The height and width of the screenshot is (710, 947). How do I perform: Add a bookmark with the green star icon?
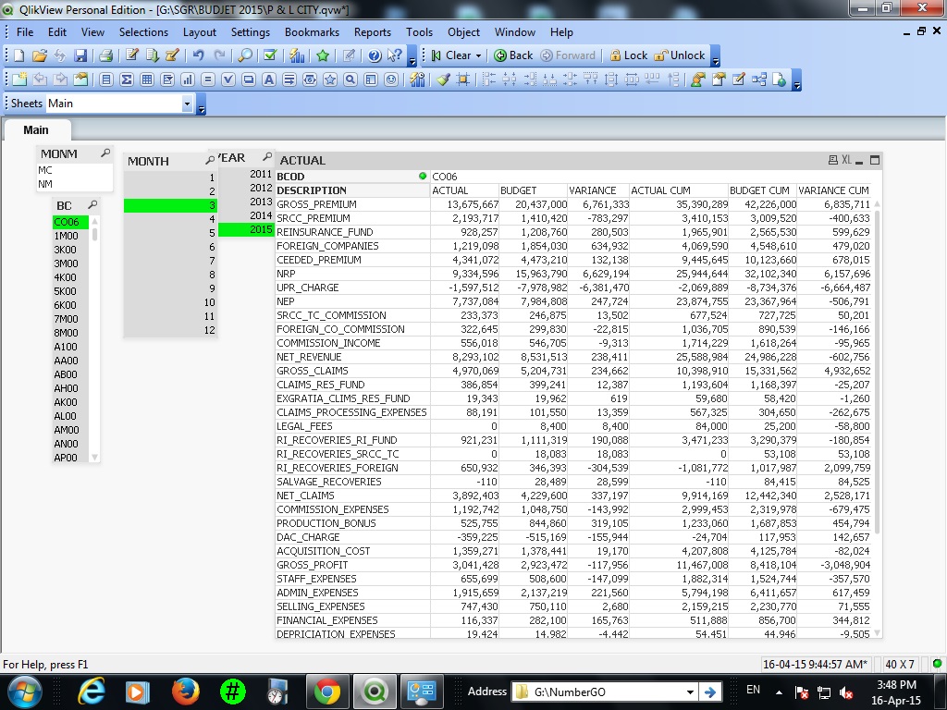(323, 55)
